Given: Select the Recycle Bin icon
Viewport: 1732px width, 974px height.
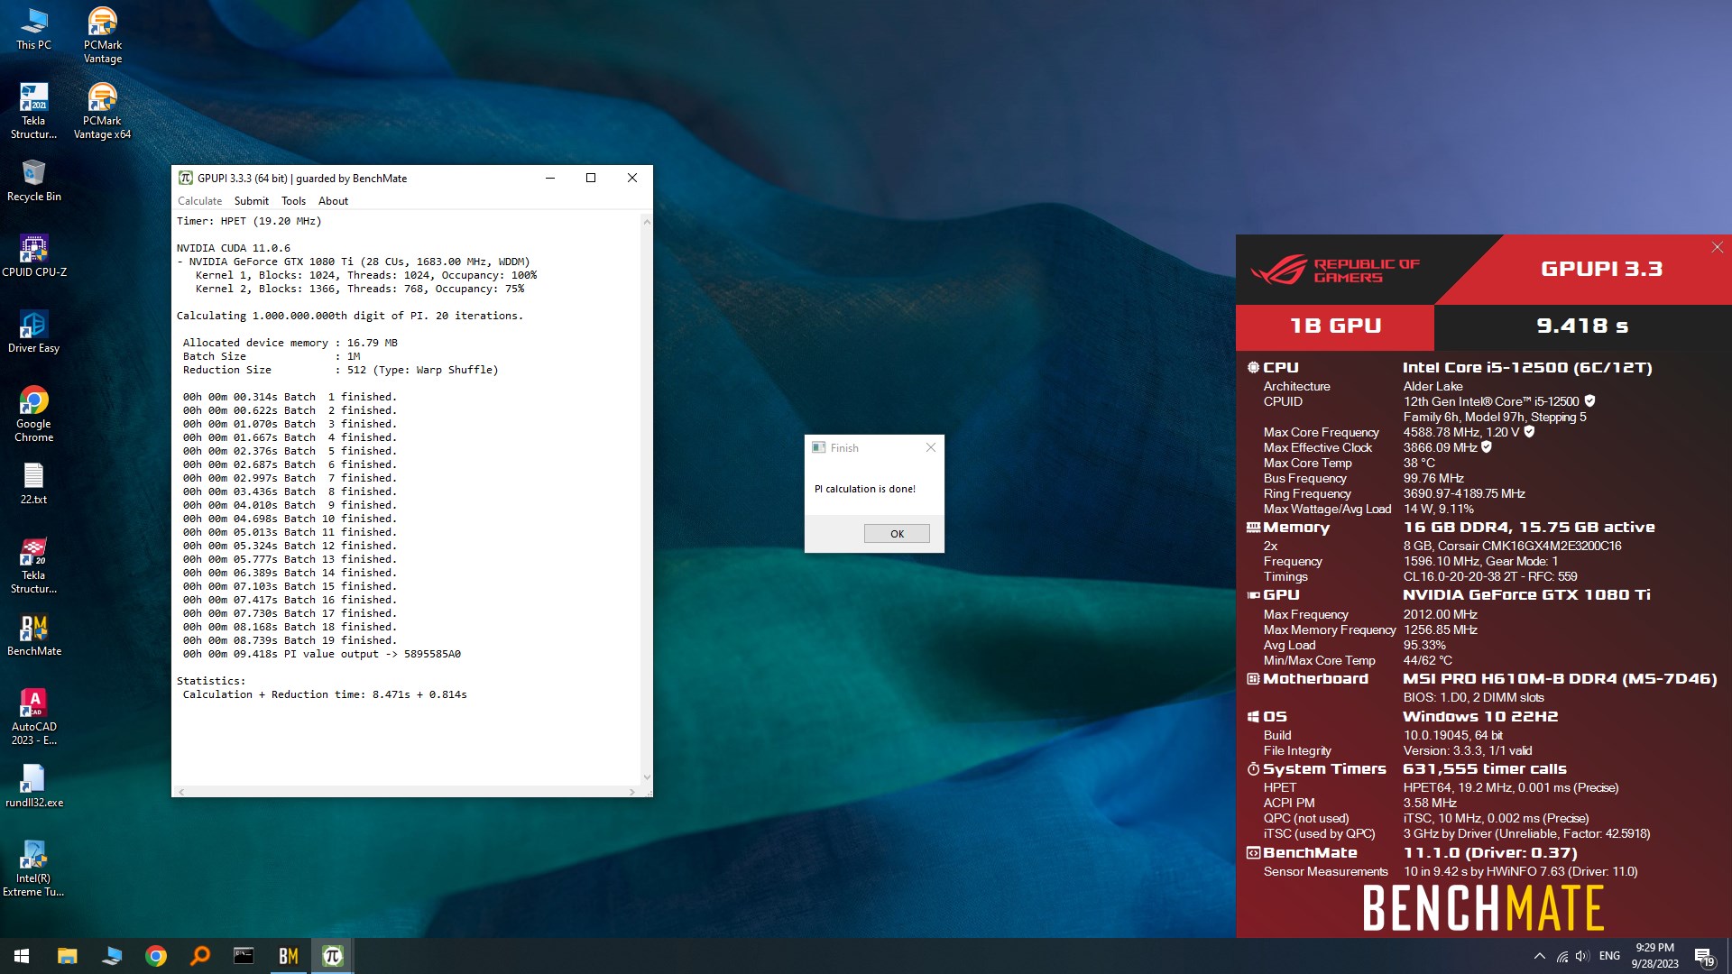Looking at the screenshot, I should pyautogui.click(x=33, y=180).
